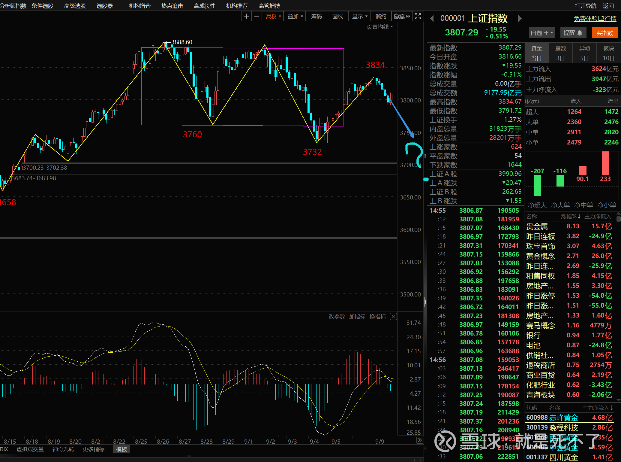Toggle the 筹码 chip distribution panel
Image resolution: width=621 pixels, height=462 pixels.
click(x=316, y=17)
